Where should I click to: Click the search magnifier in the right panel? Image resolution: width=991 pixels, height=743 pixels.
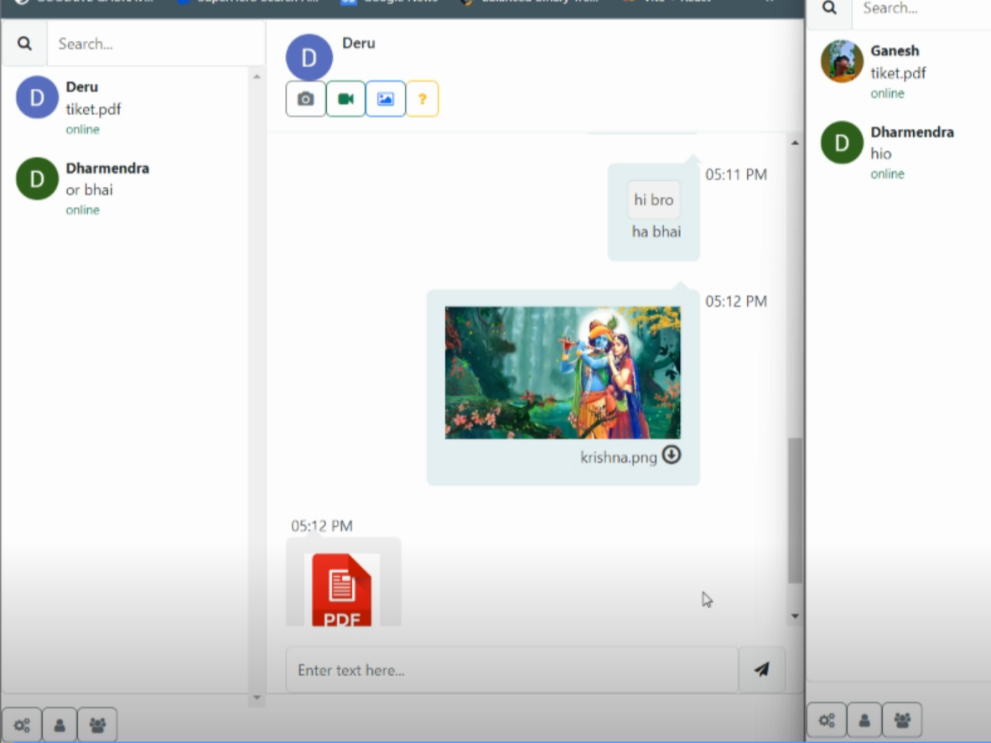[x=828, y=8]
